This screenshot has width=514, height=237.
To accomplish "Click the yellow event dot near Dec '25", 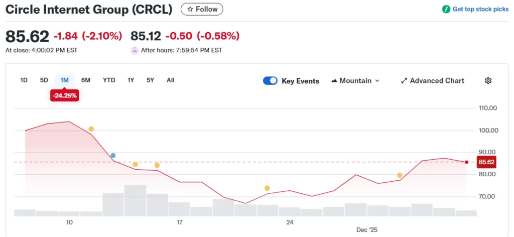I will [x=400, y=175].
